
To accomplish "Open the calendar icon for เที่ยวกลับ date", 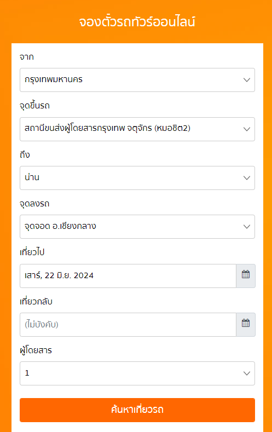I will pos(246,325).
